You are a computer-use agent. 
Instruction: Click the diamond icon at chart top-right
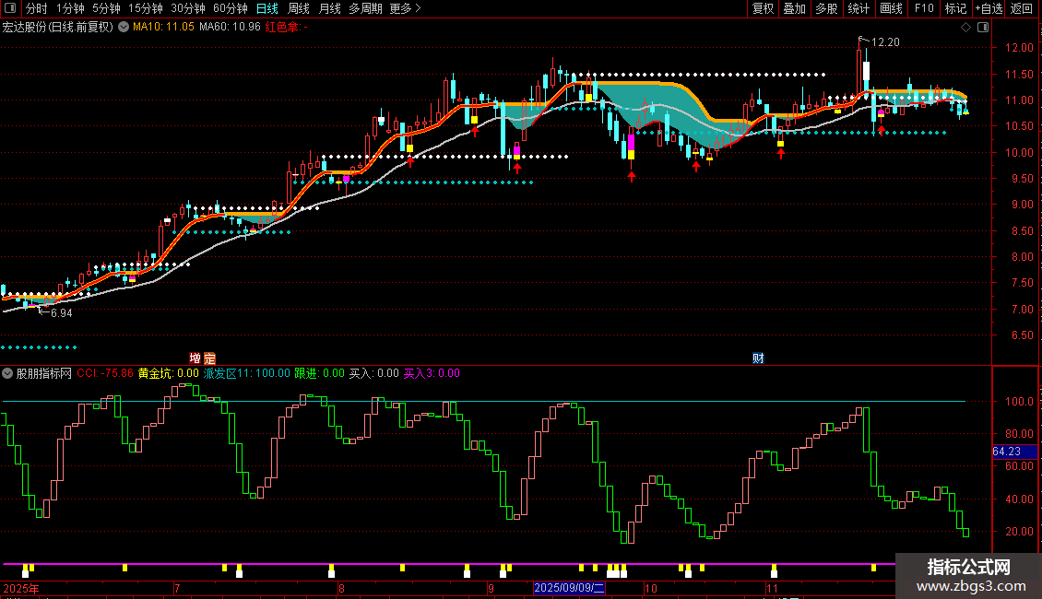pyautogui.click(x=966, y=28)
